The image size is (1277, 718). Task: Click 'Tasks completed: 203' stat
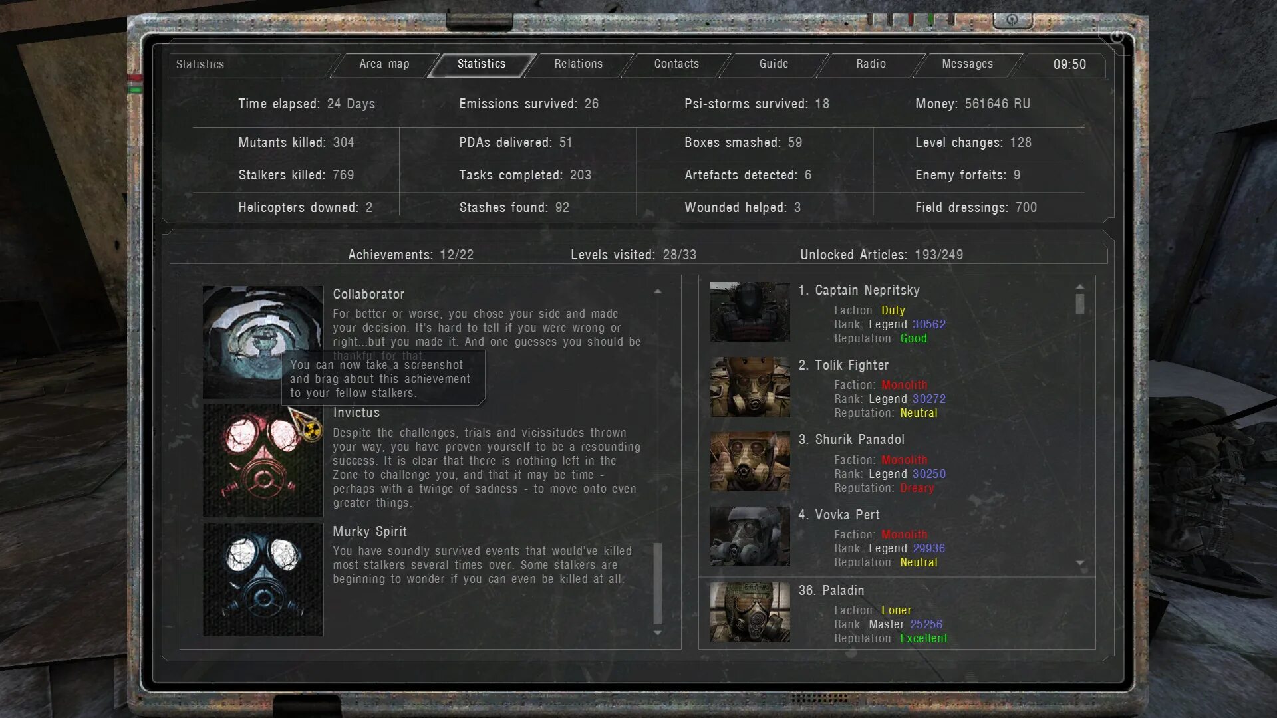coord(525,175)
